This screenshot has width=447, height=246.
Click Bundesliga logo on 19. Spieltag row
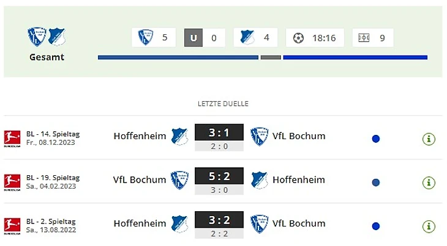click(12, 182)
